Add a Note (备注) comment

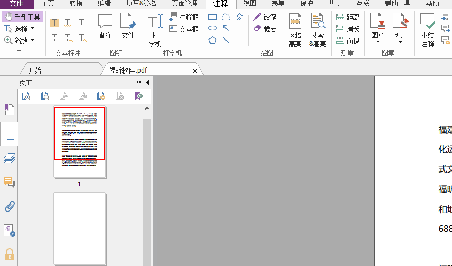(x=105, y=26)
